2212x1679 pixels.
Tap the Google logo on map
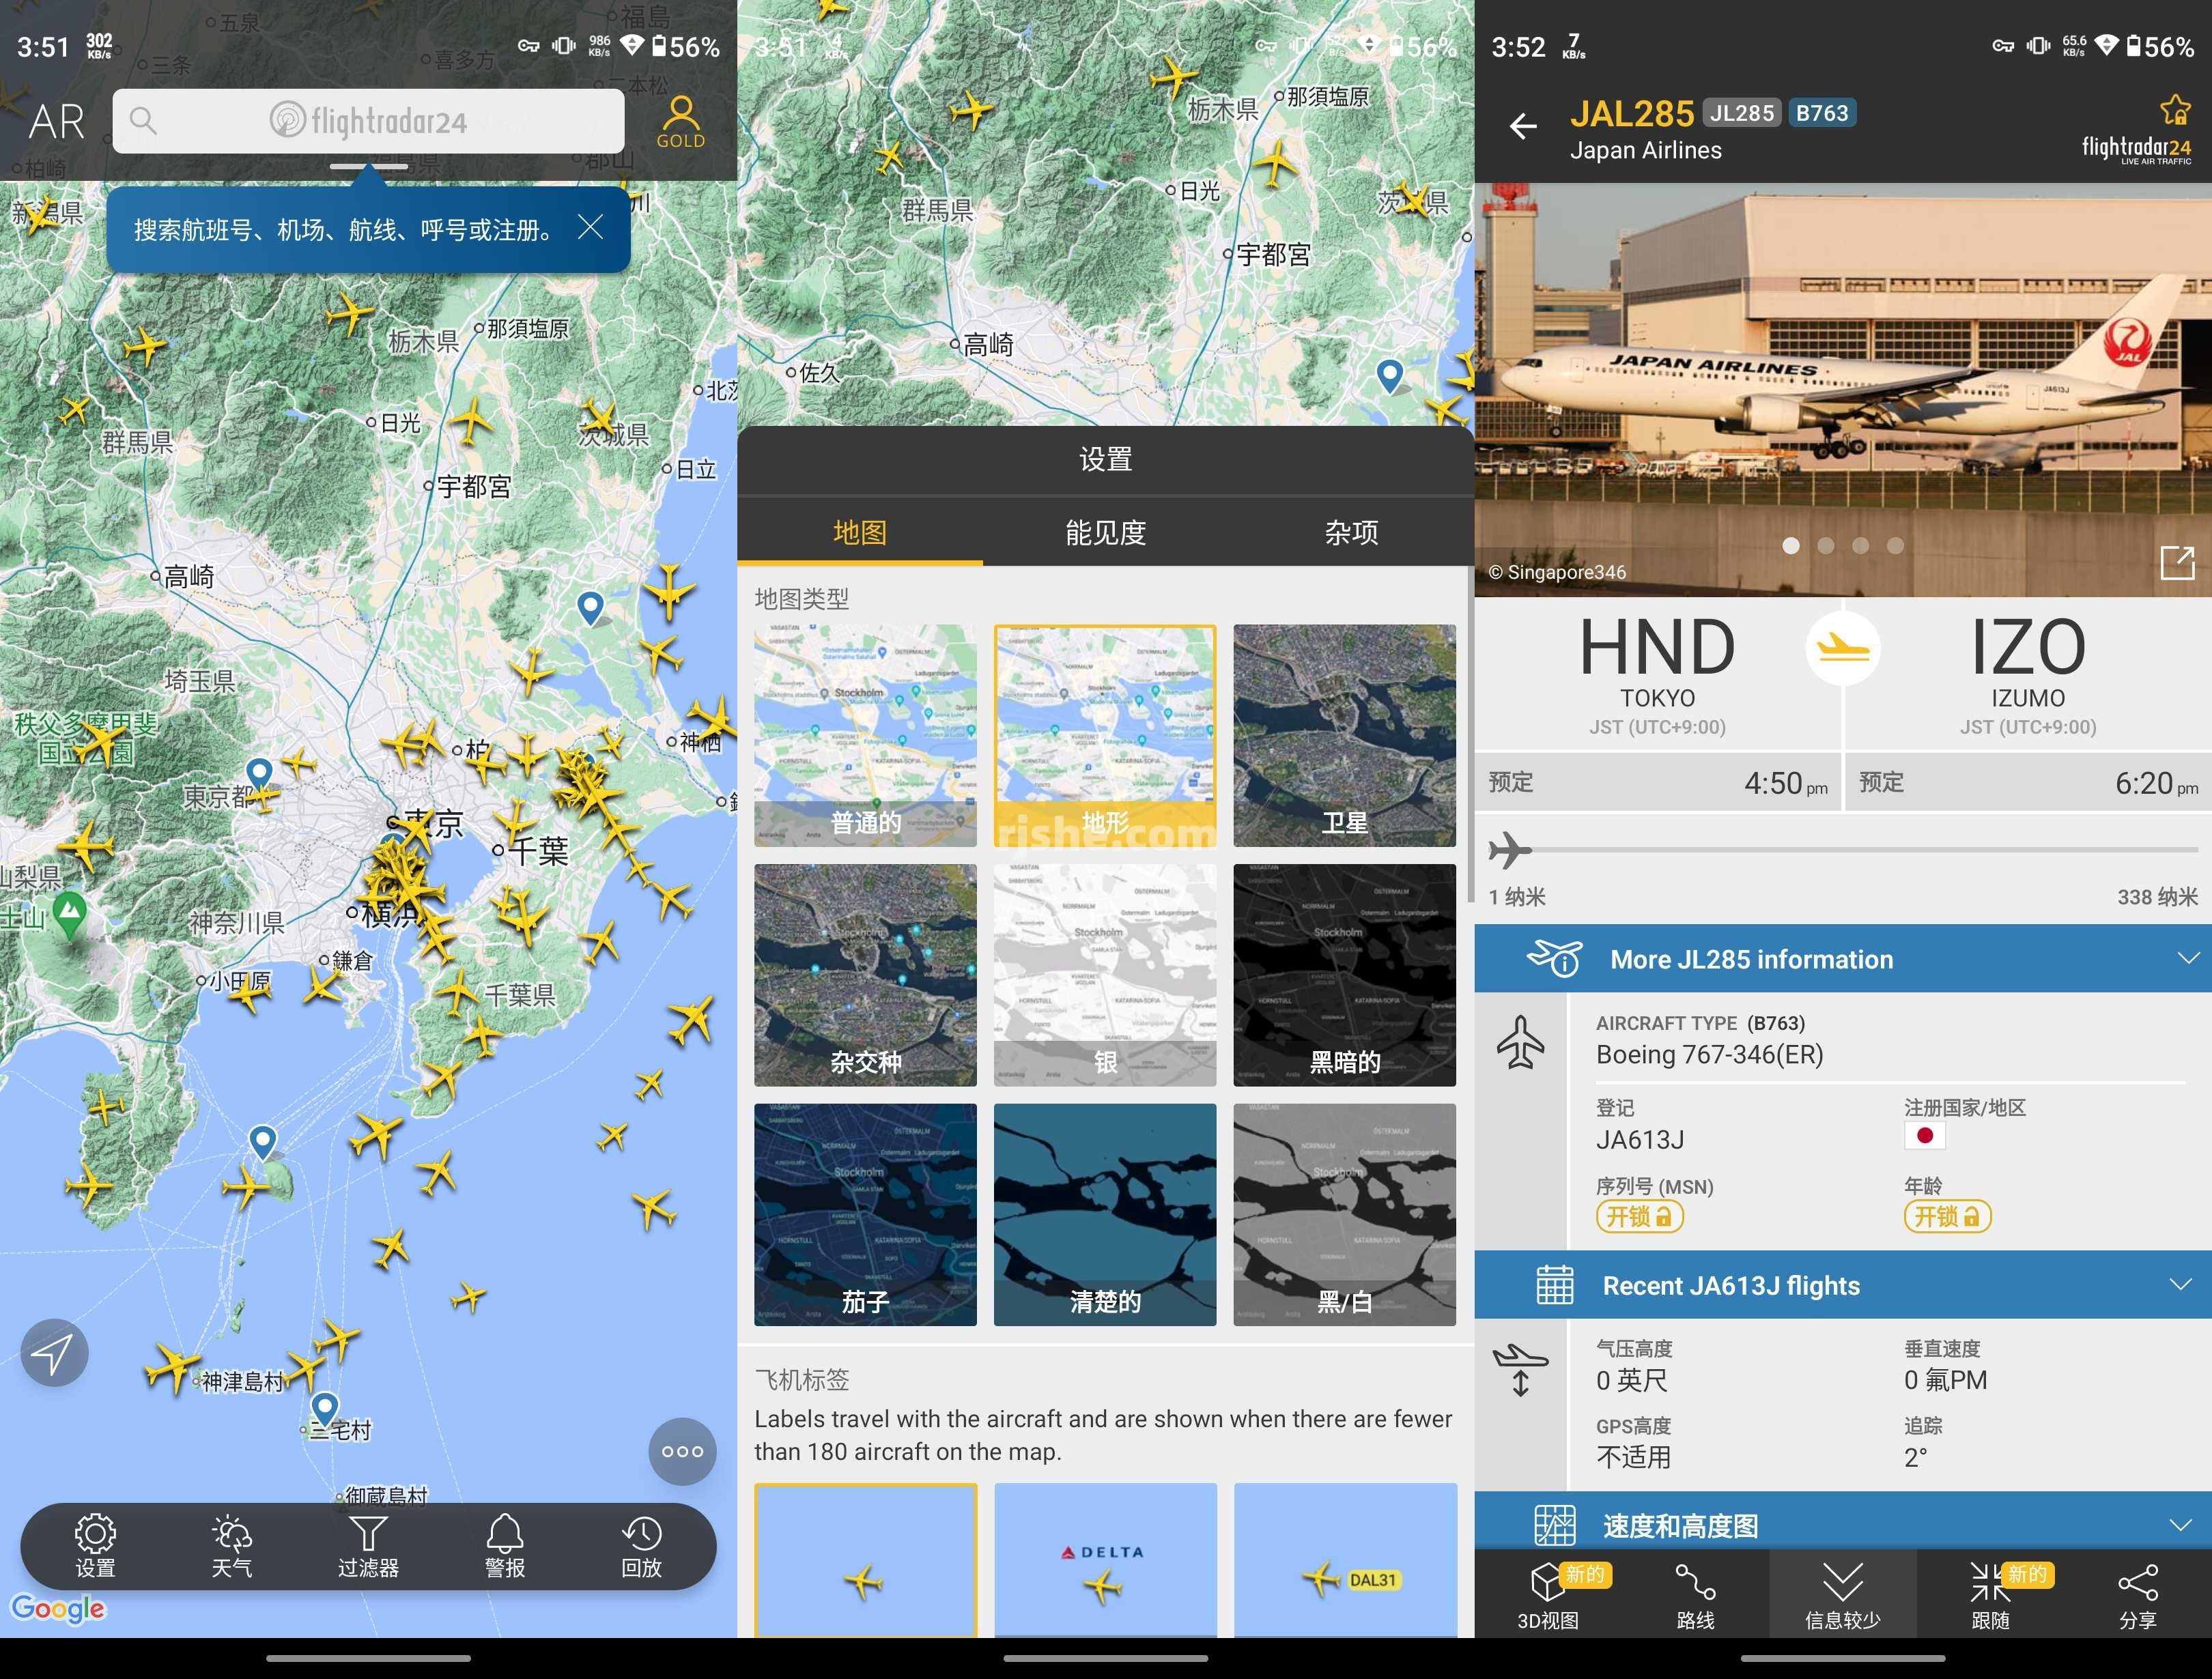point(57,1608)
